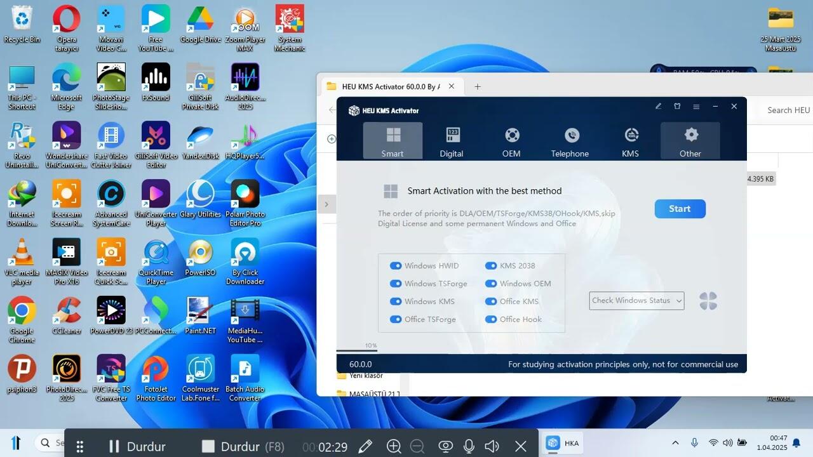
Task: Expand the Check Windows Status dropdown
Action: tap(636, 301)
